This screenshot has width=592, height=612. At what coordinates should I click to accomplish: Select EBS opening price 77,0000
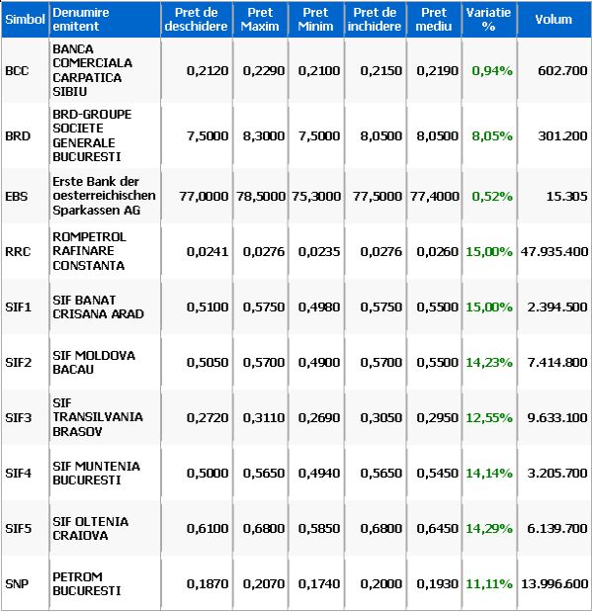coord(204,197)
